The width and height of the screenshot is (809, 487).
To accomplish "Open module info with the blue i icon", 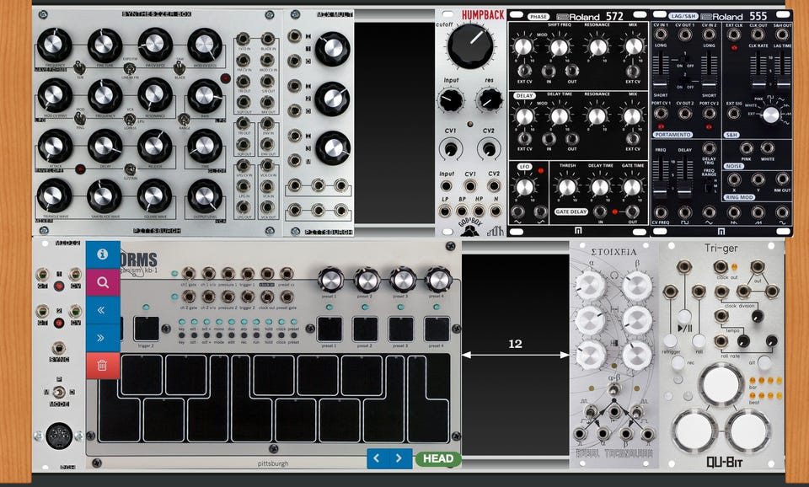I will [x=103, y=254].
